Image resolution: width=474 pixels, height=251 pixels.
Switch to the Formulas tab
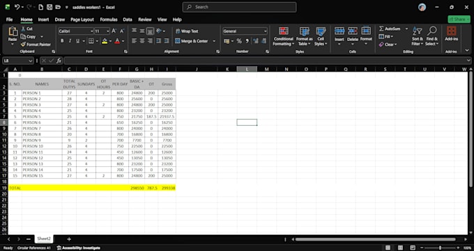tap(109, 19)
